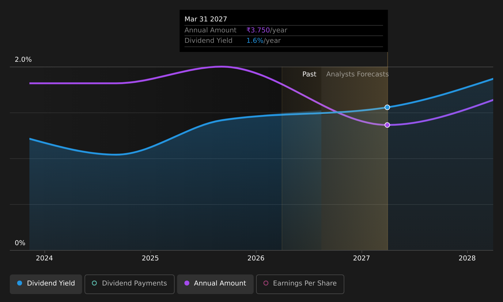
Task: Click the 2026 x-axis label
Action: click(256, 258)
